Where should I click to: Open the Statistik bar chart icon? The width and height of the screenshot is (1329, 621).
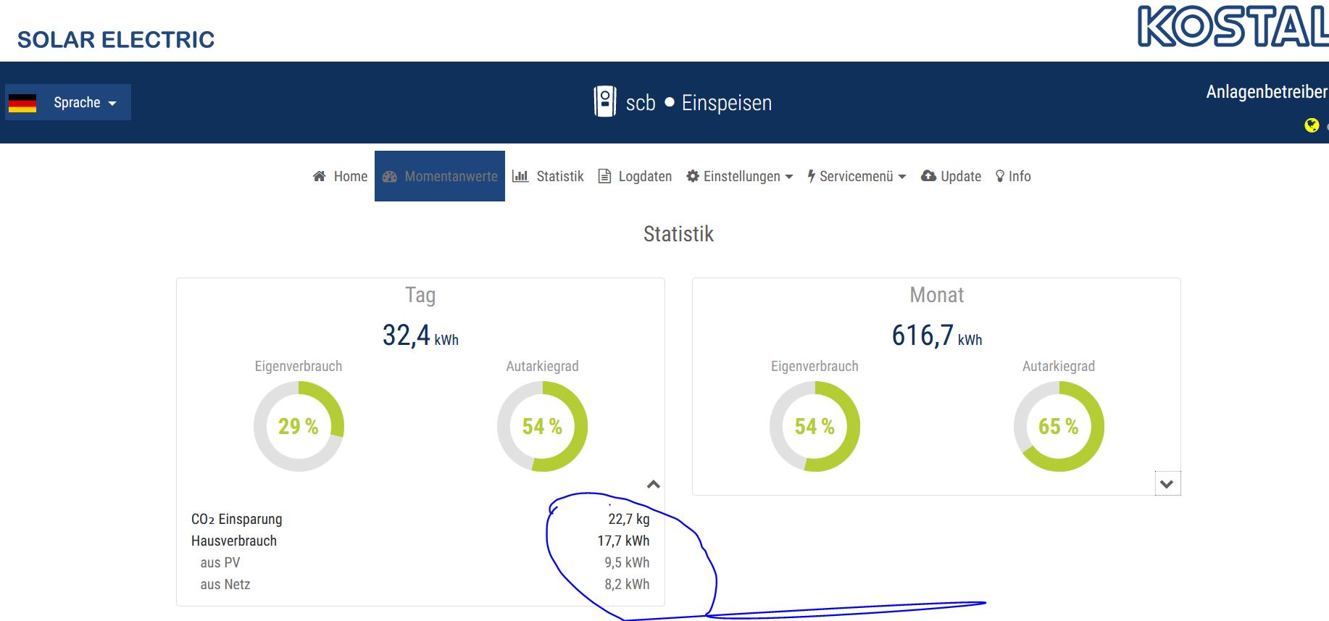(520, 176)
